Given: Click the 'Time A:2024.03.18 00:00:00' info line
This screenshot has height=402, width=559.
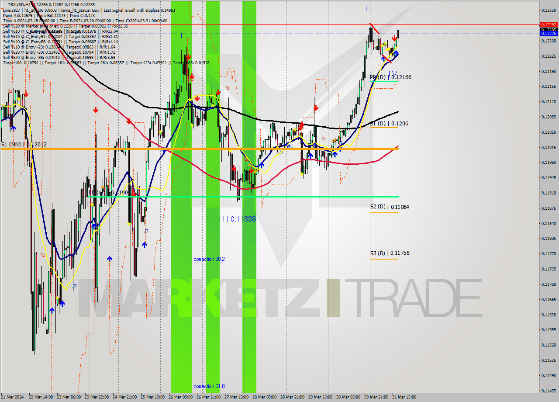Looking at the screenshot, I should [85, 21].
